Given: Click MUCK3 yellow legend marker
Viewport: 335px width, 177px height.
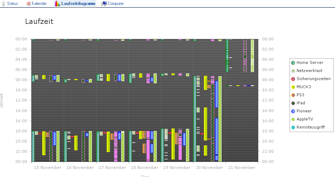Looking at the screenshot, I should click(x=293, y=87).
